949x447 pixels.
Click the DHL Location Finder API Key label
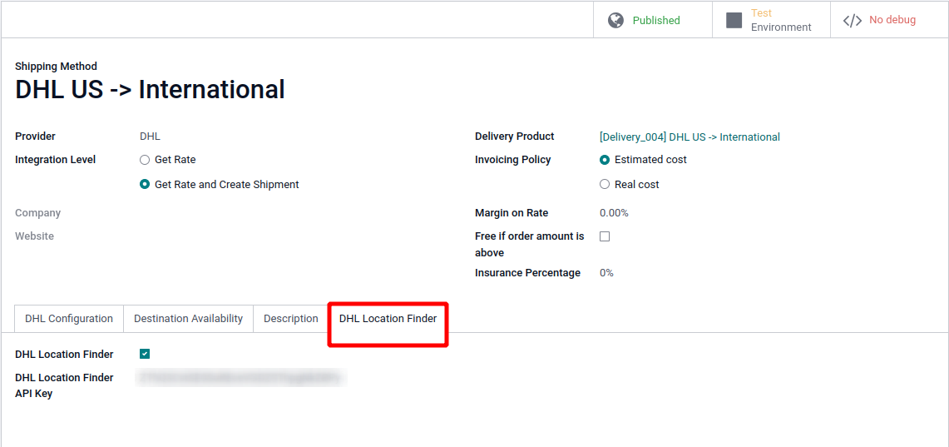[64, 386]
